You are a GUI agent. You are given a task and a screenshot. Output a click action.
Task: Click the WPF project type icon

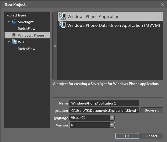tap(14, 42)
